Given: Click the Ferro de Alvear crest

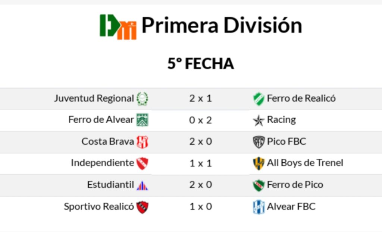Looking at the screenshot, I should point(142,120).
